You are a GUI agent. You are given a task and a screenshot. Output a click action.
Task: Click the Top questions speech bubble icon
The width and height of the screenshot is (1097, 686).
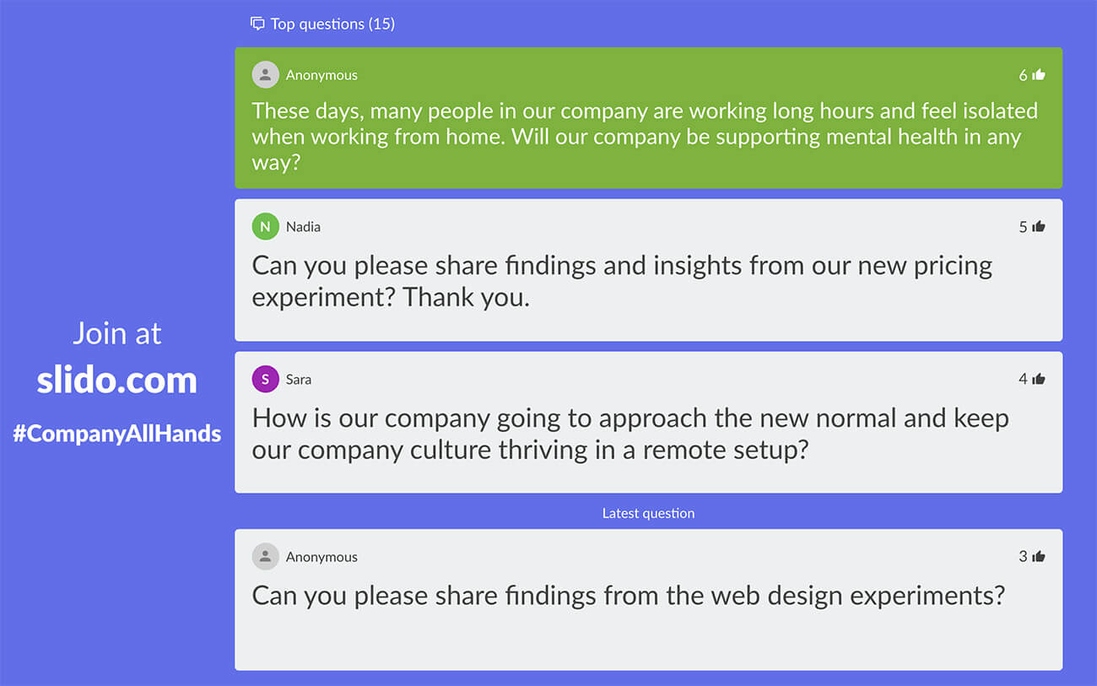coord(257,24)
